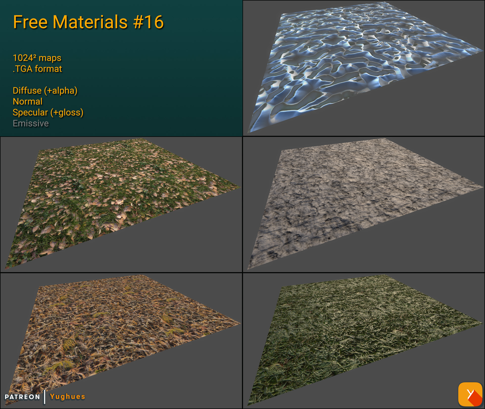The height and width of the screenshot is (409, 485).
Task: Click the Free Materials #16 heading text
Action: tap(89, 22)
